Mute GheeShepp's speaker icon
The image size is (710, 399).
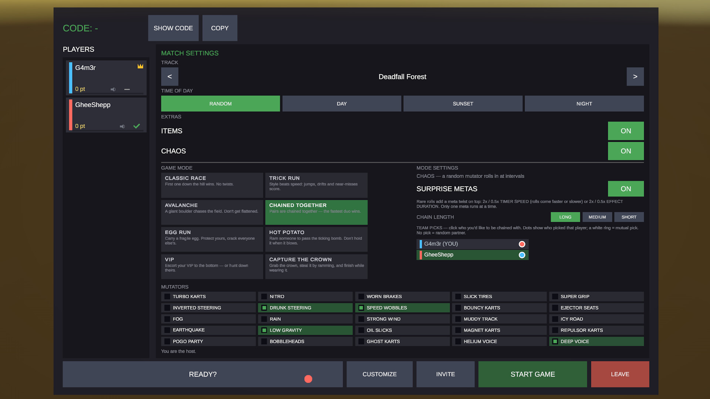point(122,126)
